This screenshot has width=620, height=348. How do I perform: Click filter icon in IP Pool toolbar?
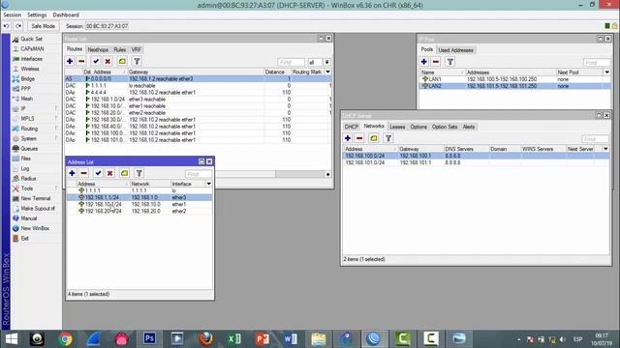coord(449,62)
